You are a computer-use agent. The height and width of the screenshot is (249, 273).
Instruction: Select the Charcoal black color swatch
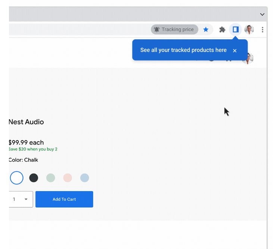pyautogui.click(x=34, y=178)
